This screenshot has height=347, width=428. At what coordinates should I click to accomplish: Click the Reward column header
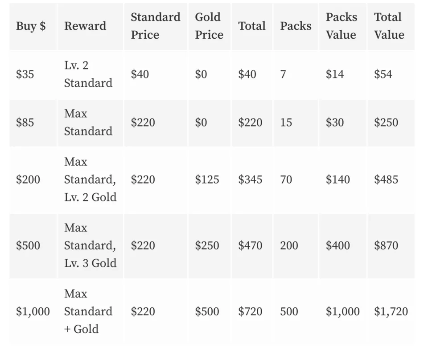(85, 26)
